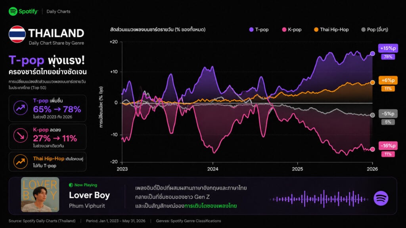Click the pink downward-arrow icon beside K-pop
Viewport: 406px width, 228px height.
point(21,135)
